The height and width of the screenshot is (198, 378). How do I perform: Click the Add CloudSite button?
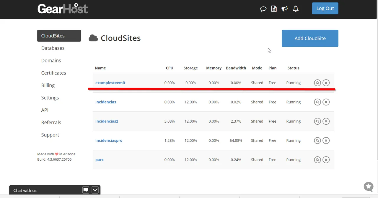click(x=310, y=38)
